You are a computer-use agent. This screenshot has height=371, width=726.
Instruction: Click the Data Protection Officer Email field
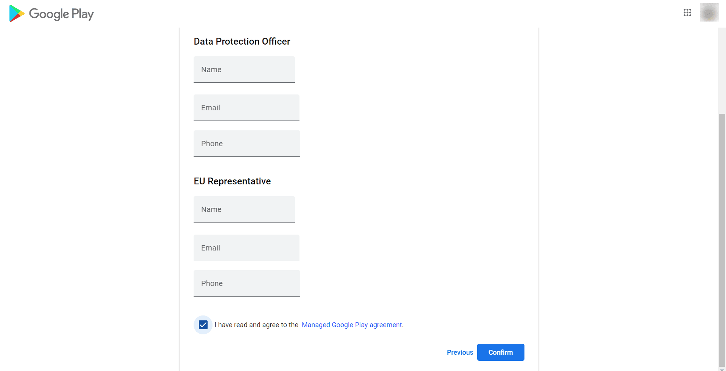pos(247,108)
